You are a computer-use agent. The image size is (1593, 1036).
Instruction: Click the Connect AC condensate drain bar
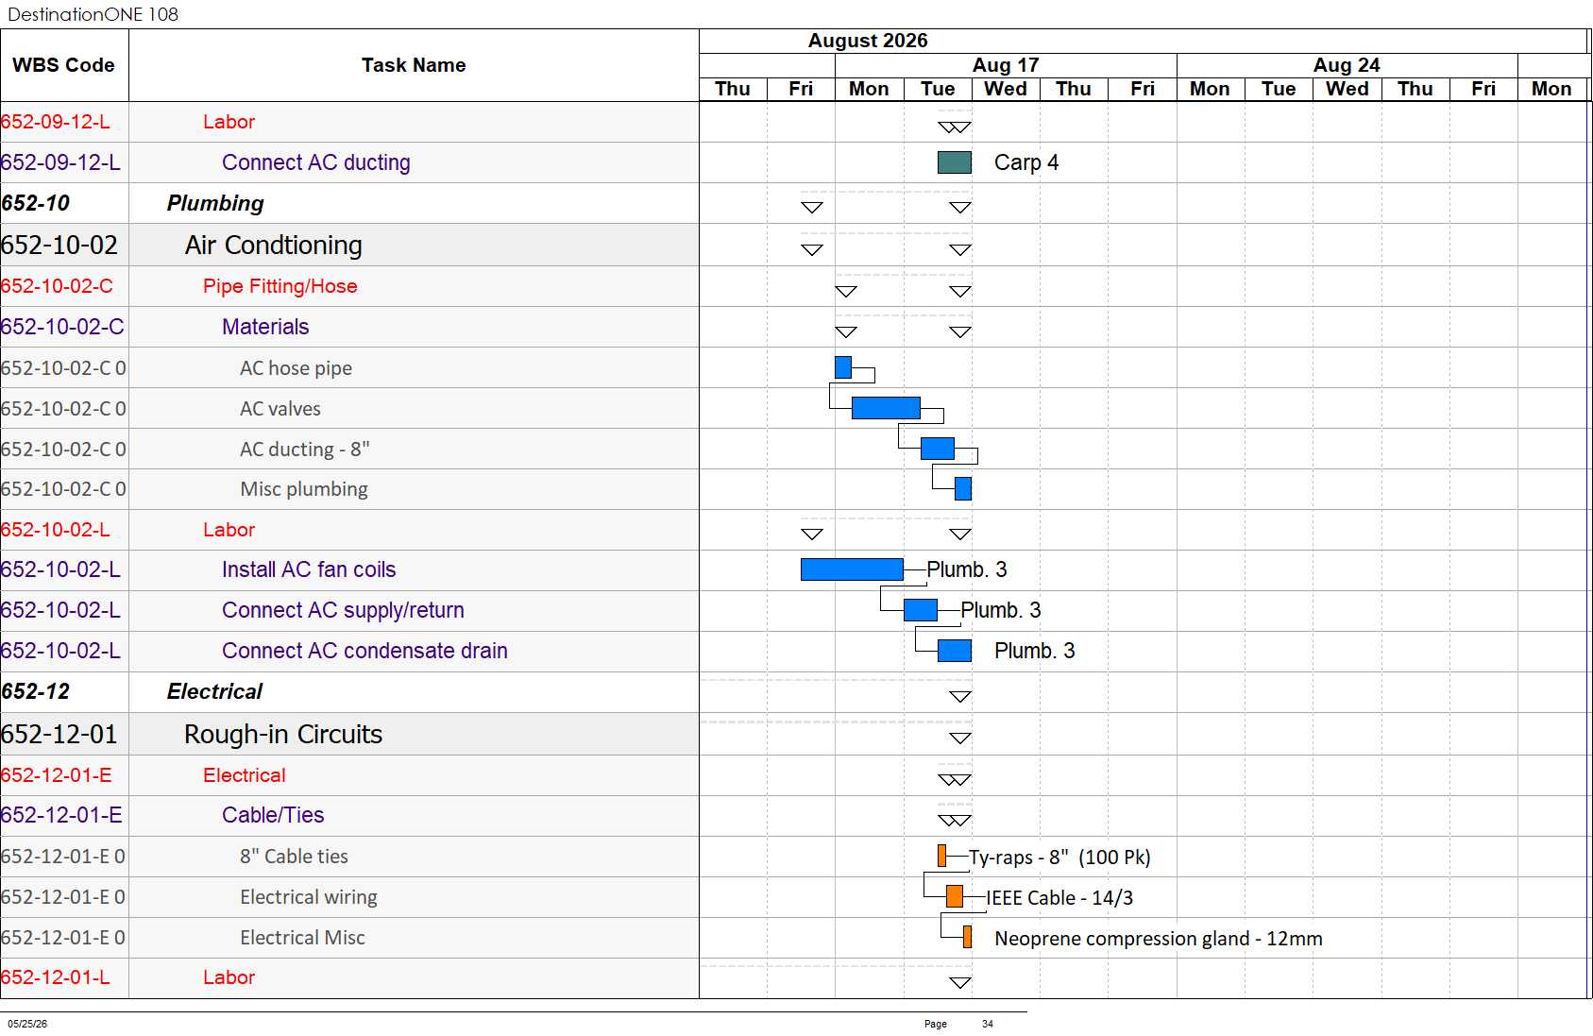(955, 651)
